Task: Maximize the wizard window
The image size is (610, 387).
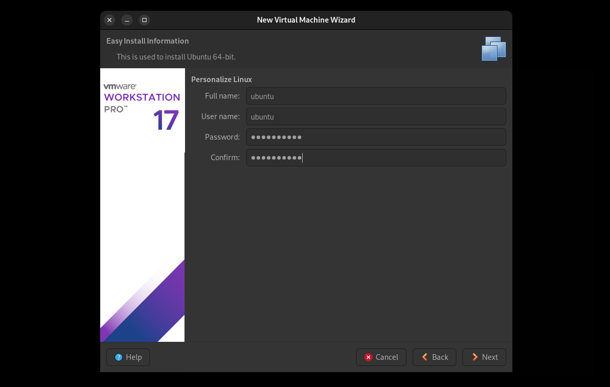Action: (x=144, y=20)
